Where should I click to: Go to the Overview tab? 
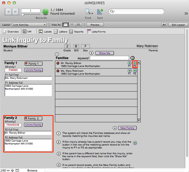(11, 31)
